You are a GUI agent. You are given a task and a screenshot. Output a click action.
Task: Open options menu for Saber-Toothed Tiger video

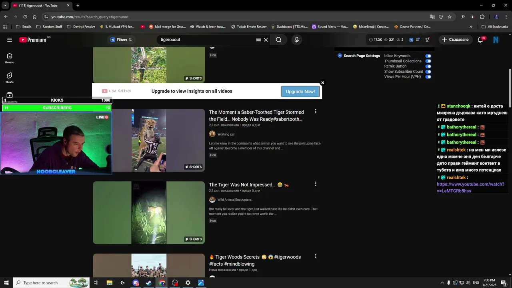tap(316, 112)
